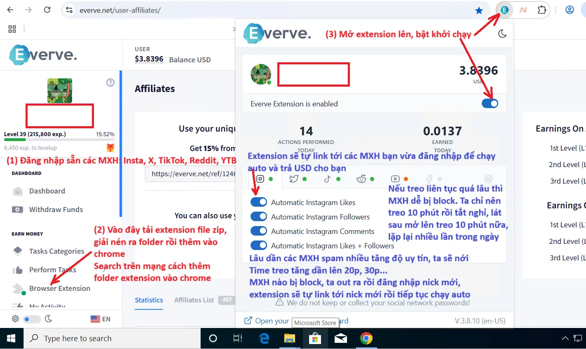Click the Windows taskbar search box
This screenshot has height=349, width=586.
click(x=112, y=339)
